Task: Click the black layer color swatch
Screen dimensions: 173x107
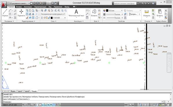Action: tap(52, 18)
